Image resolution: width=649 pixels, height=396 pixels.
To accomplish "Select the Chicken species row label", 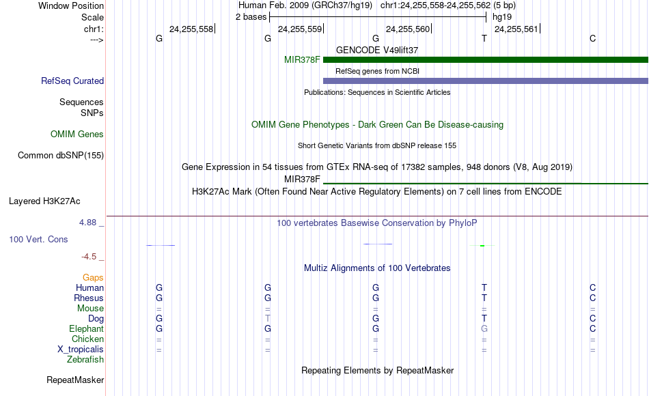I will 87,339.
